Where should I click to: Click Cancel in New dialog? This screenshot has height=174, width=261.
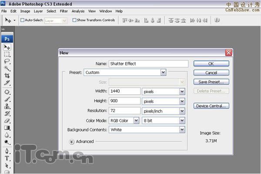[211, 73]
